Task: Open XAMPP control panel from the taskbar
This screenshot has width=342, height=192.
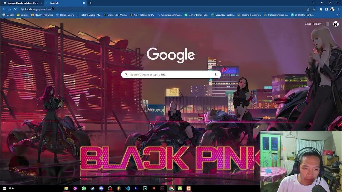Action: (x=189, y=188)
